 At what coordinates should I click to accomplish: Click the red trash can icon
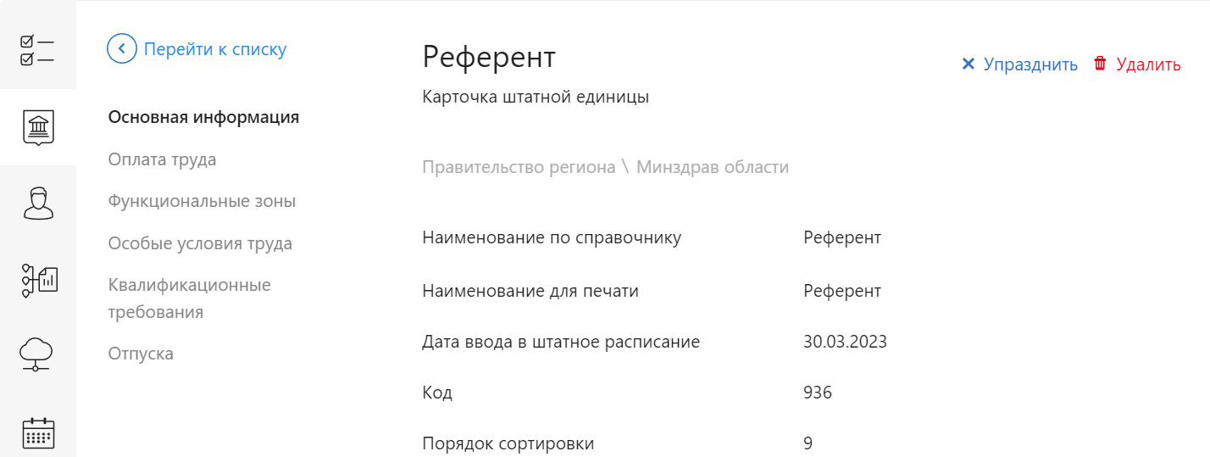click(1100, 64)
